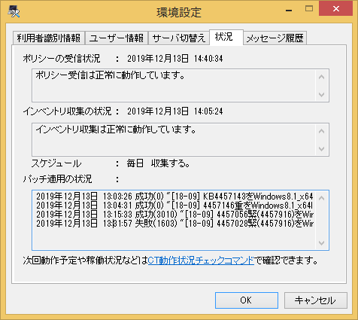The width and height of the screenshot is (358, 320).
Task: Select patch log line 失敗(1603)
Action: point(174,224)
